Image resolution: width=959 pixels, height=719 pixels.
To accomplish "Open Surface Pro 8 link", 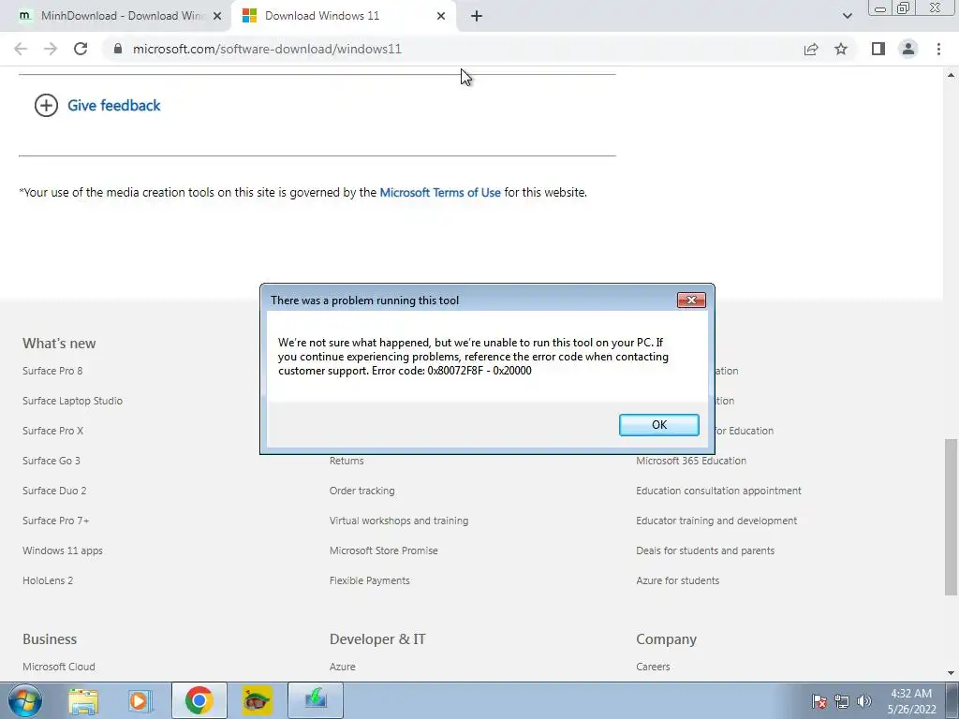I will [52, 371].
